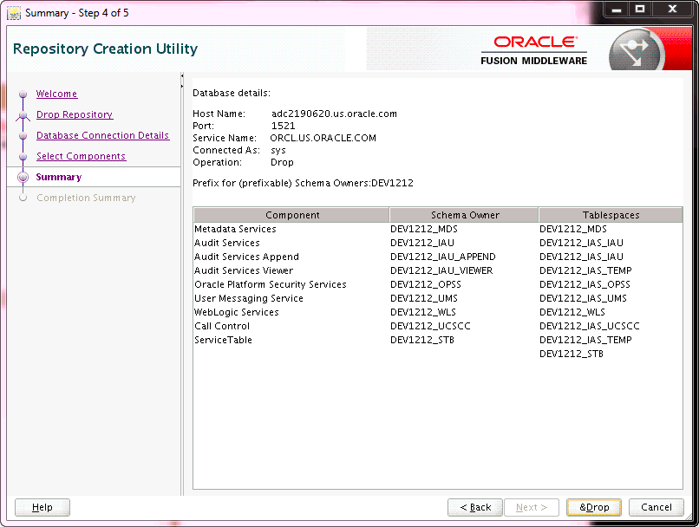Select the Summary step in navigation
This screenshot has height=527, width=699.
pyautogui.click(x=59, y=177)
